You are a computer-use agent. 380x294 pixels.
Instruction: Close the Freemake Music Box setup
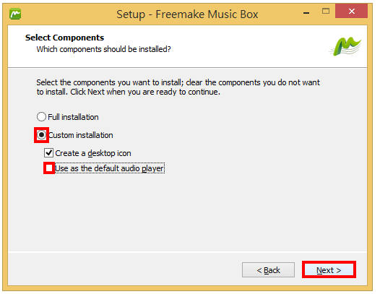(351, 11)
